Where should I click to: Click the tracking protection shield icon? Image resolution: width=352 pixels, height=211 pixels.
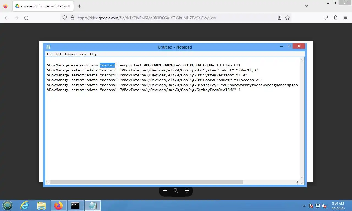(65, 18)
